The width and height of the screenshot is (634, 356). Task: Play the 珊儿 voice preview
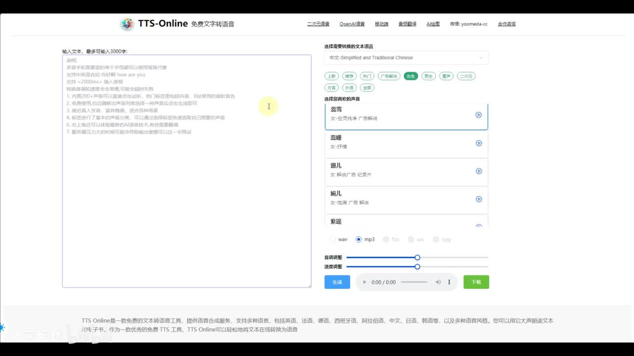(478, 171)
